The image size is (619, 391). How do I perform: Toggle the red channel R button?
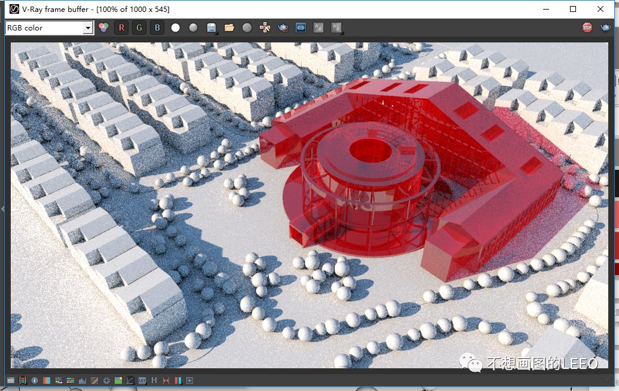(121, 28)
